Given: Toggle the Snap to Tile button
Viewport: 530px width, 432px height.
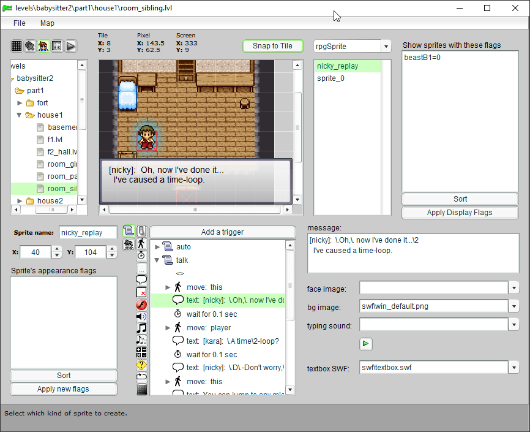Looking at the screenshot, I should 272,46.
